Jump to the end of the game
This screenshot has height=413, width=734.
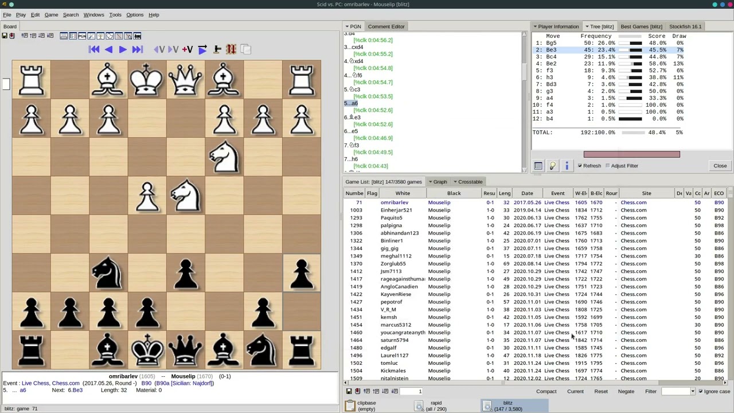[x=137, y=50]
